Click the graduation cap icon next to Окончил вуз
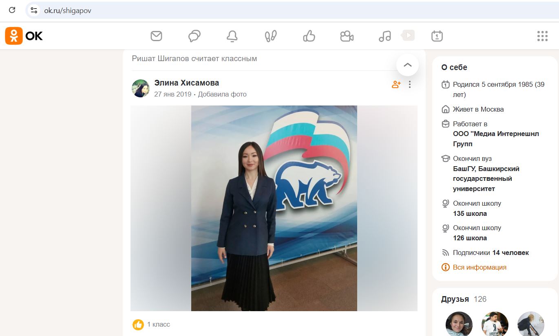The width and height of the screenshot is (559, 336). [446, 158]
